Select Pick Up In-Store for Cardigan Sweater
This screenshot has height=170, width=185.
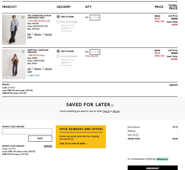(58, 56)
